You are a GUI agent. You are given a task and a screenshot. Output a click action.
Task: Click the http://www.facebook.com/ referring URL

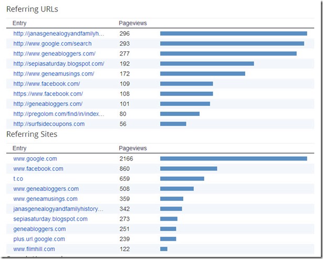tap(47, 84)
